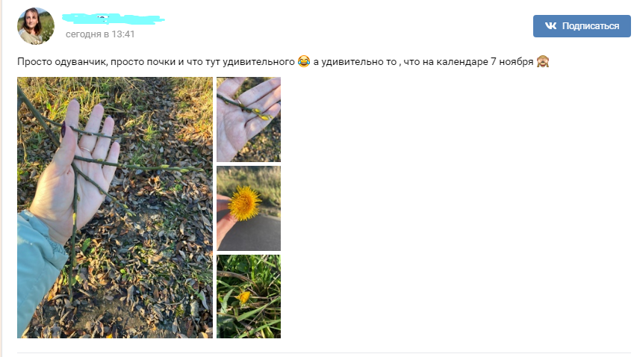The width and height of the screenshot is (634, 357).
Task: Click the word удивительного in the post text
Action: point(259,62)
